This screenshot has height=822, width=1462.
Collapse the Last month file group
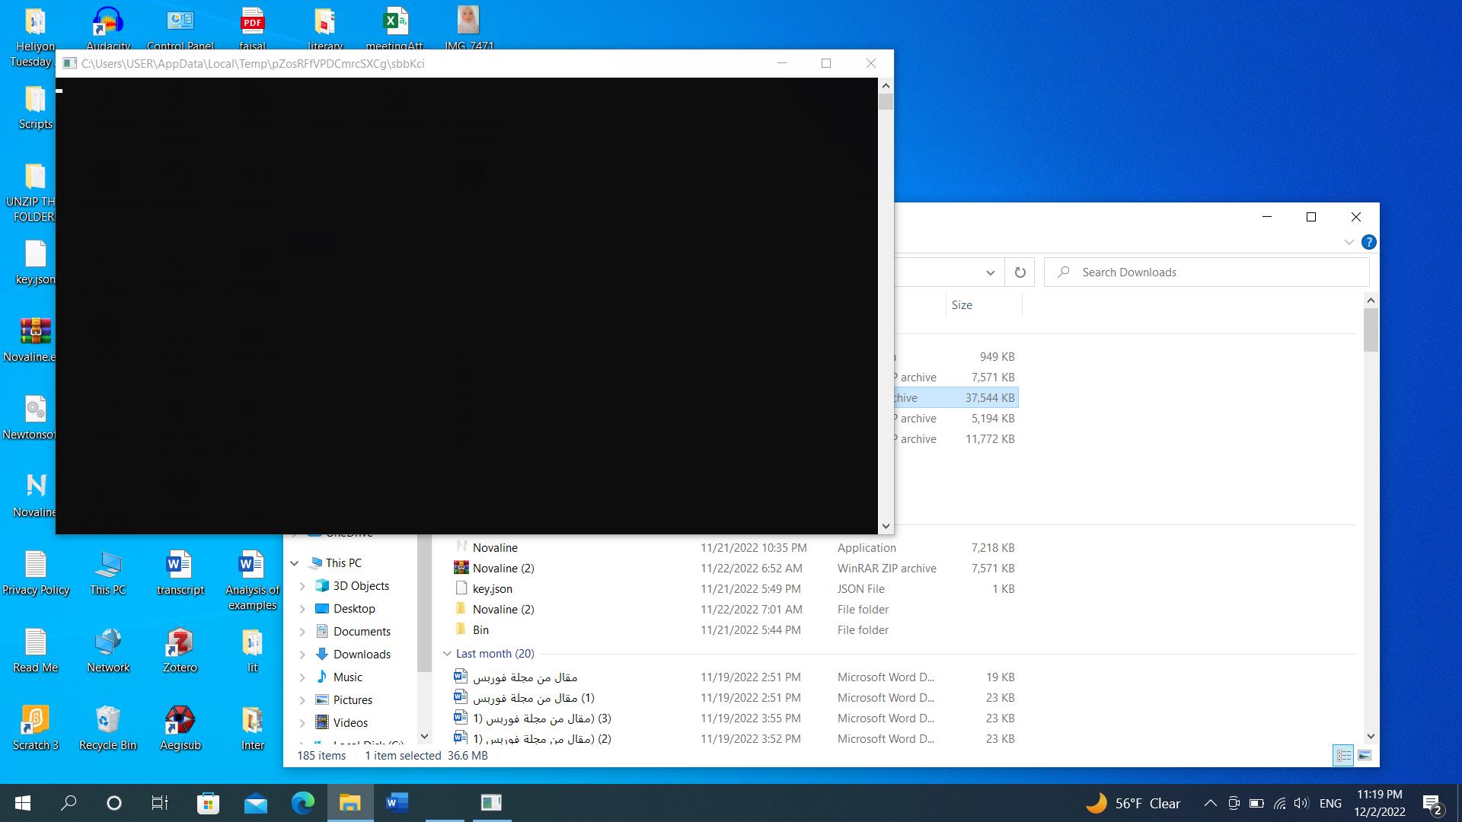pyautogui.click(x=448, y=654)
